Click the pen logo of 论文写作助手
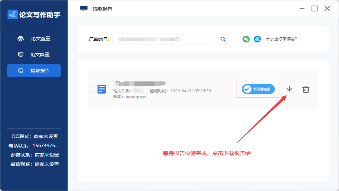 pos(12,14)
